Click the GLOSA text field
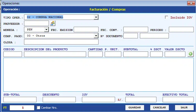The height and width of the screenshot is (112, 196). (x=61, y=42)
